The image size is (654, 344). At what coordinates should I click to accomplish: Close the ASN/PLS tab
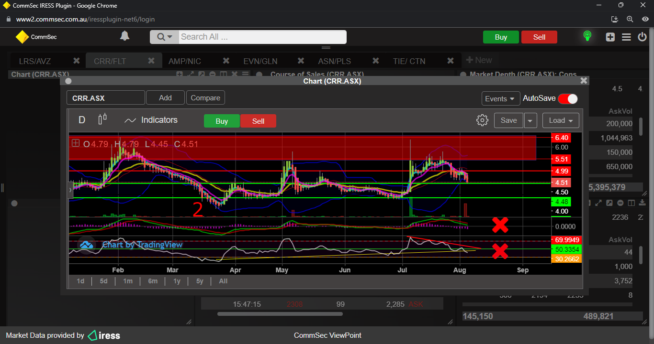coord(376,61)
